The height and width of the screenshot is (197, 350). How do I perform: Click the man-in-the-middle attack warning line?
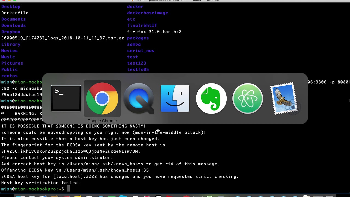[x=104, y=132]
